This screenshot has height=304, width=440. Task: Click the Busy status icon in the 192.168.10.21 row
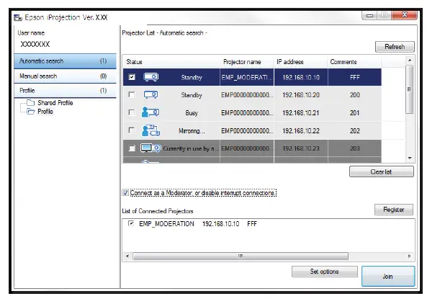(x=151, y=112)
